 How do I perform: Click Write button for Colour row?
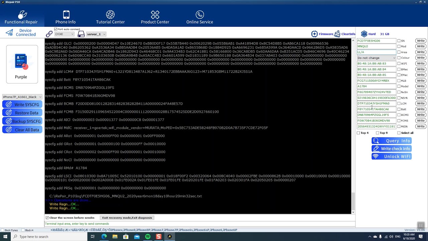pyautogui.click(x=421, y=58)
